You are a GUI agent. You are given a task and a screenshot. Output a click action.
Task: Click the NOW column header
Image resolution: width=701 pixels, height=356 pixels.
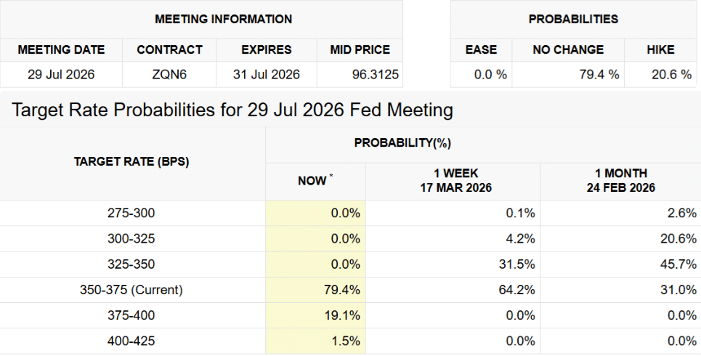tap(315, 180)
